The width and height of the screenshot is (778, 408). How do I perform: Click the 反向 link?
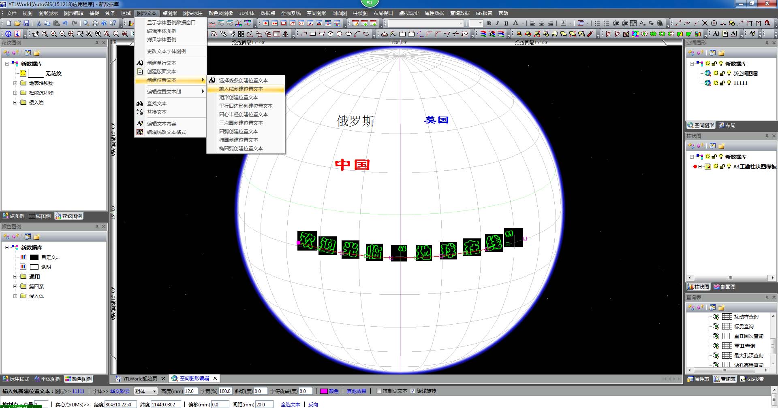point(313,404)
